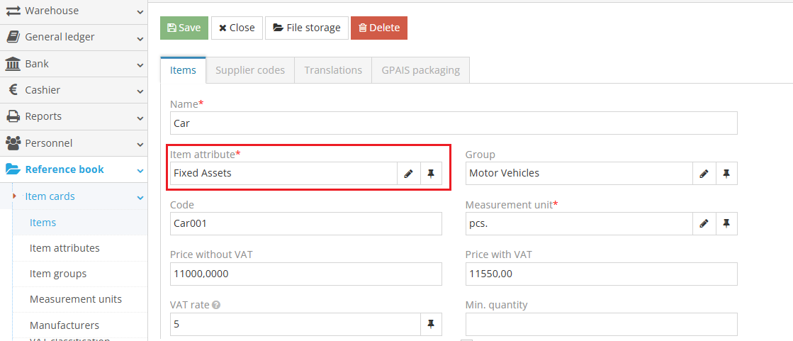Image resolution: width=793 pixels, height=341 pixels.
Task: Click the pencil edit icon for Item attribute
Action: 408,174
